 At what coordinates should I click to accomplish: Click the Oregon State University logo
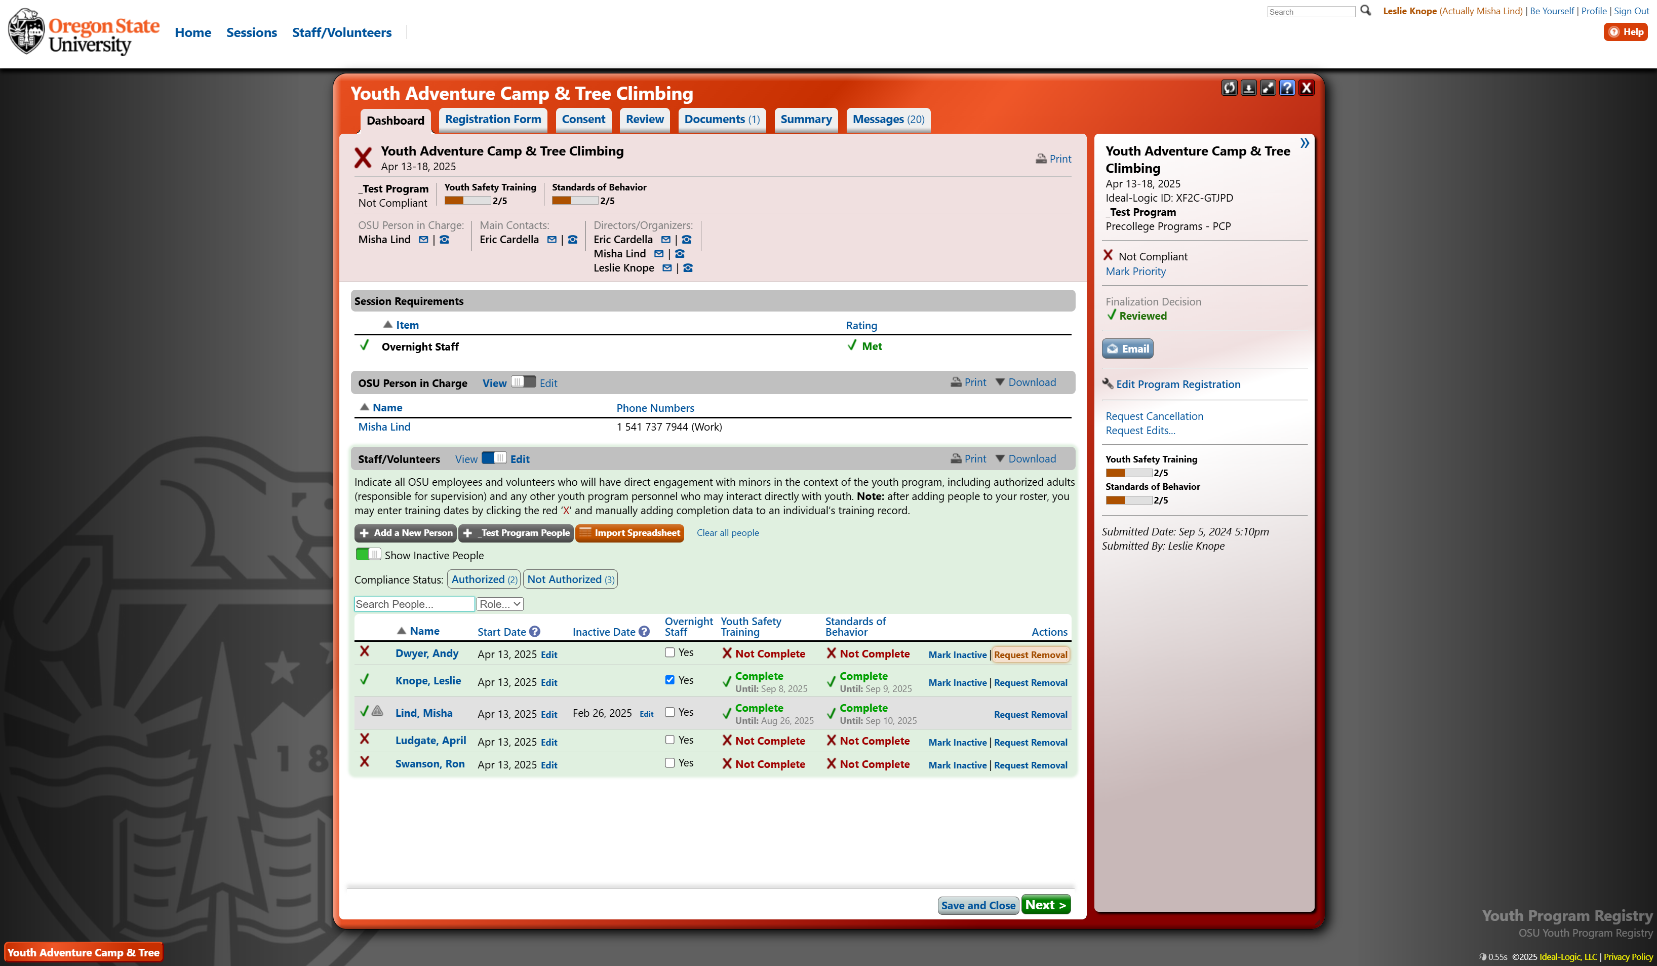pyautogui.click(x=84, y=32)
